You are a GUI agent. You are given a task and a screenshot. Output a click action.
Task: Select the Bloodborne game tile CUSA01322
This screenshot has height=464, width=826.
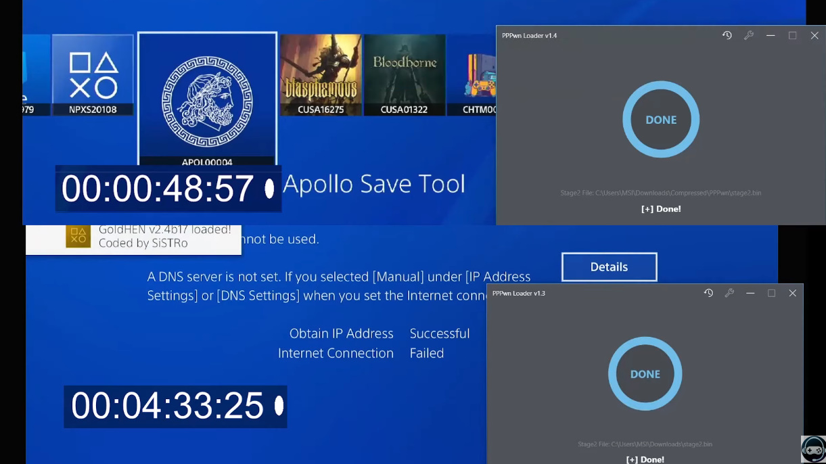pyautogui.click(x=405, y=74)
